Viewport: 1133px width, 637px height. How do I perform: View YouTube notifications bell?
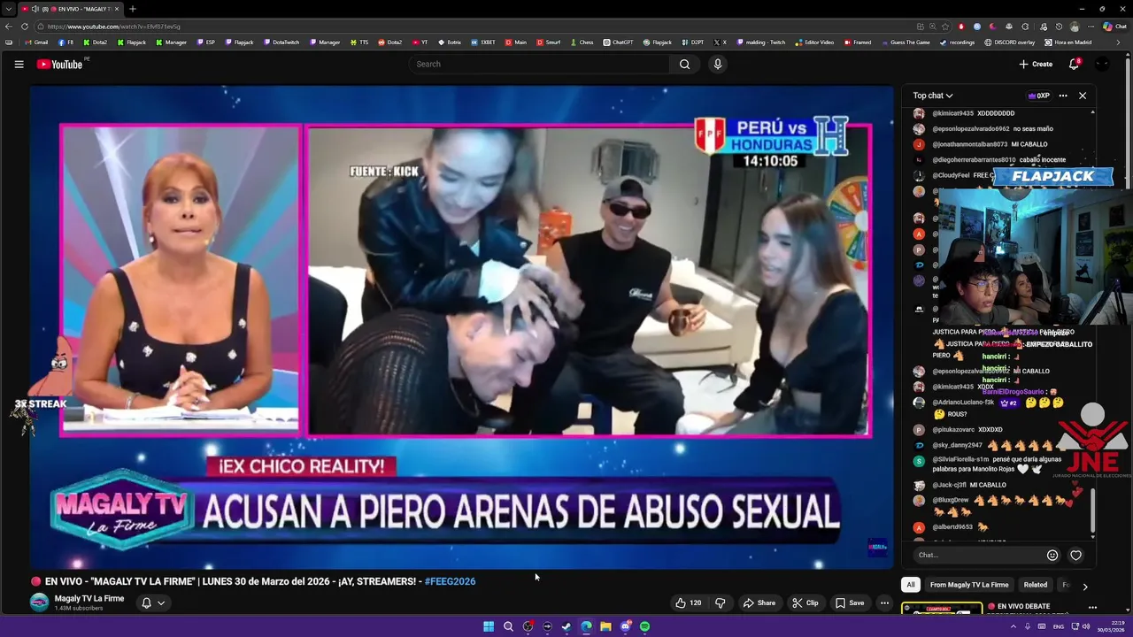pos(1074,64)
